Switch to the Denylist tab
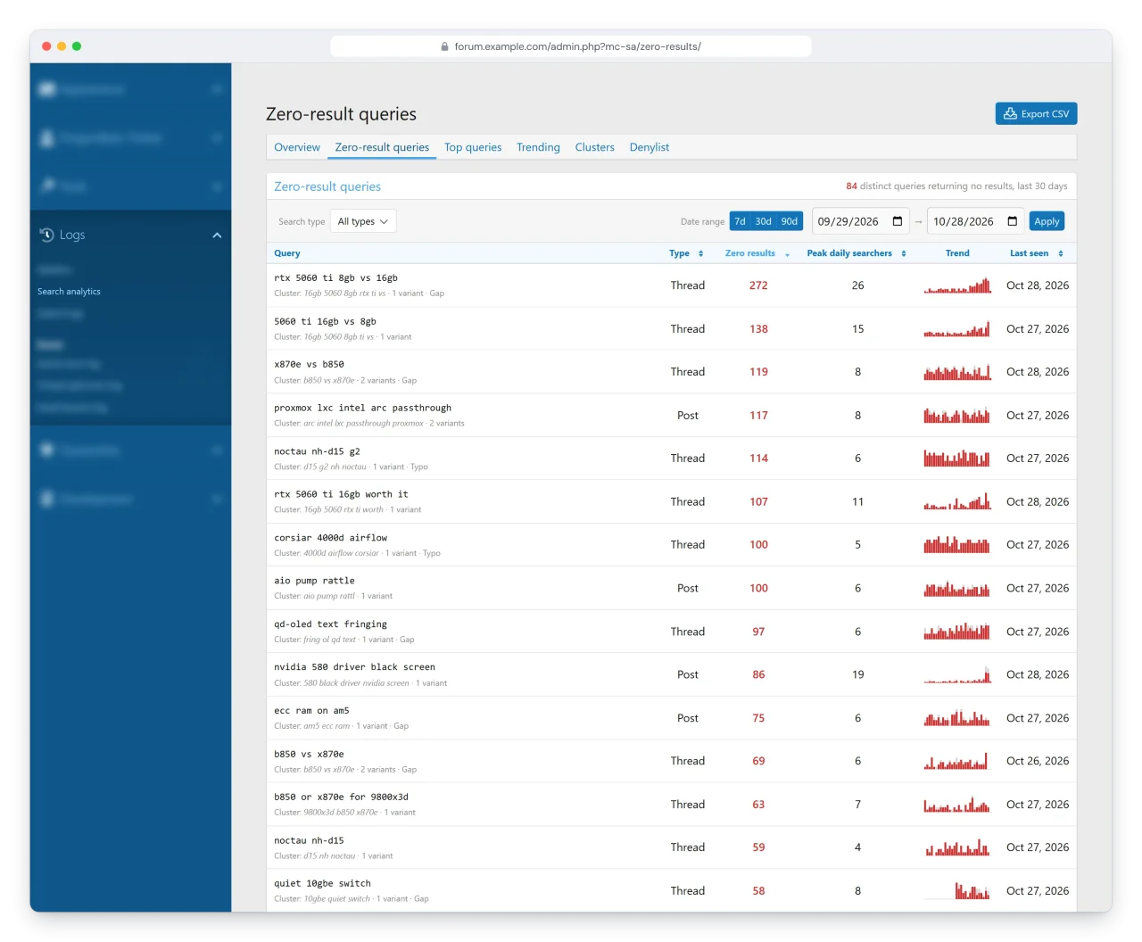This screenshot has height=942, width=1142. (x=650, y=147)
